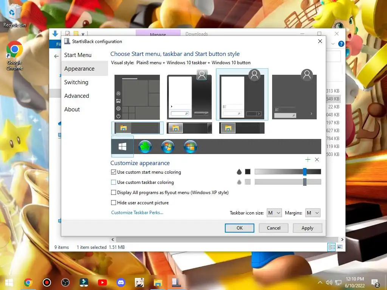Image resolution: width=387 pixels, height=290 pixels.
Task: Open Discord from the taskbar
Action: (x=121, y=282)
